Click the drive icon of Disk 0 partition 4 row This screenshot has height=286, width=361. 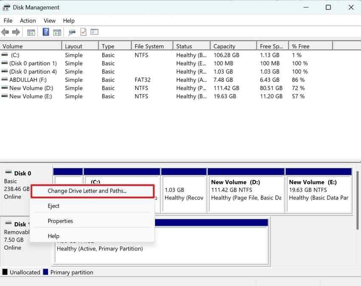5,71
